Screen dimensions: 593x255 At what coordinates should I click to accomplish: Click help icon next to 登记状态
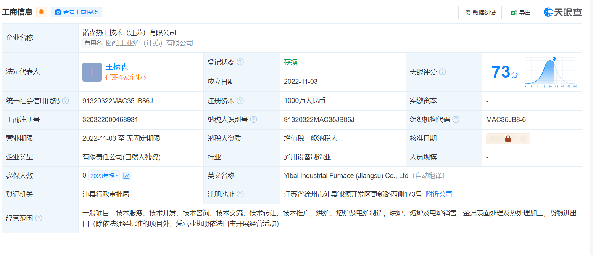(x=240, y=62)
